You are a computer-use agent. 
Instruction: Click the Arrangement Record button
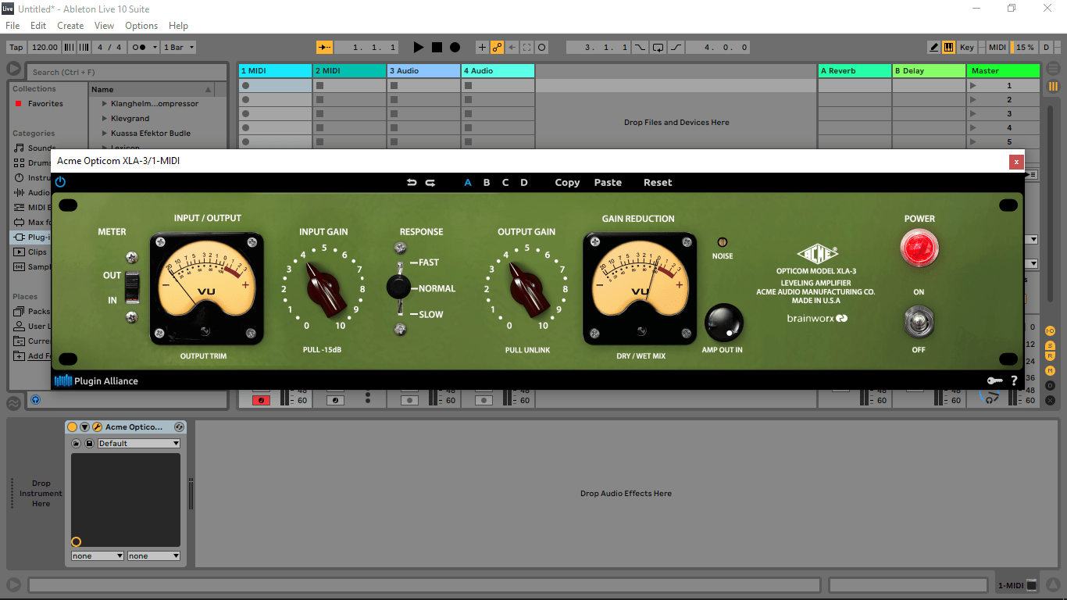point(455,48)
